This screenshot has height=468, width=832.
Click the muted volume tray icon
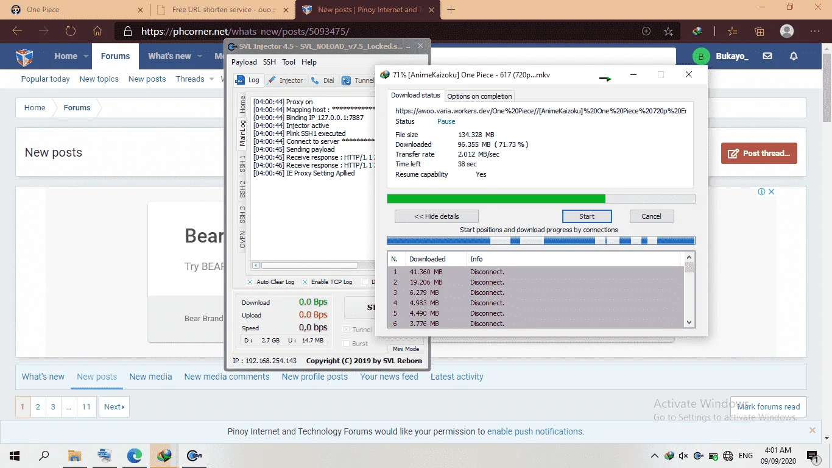pos(683,455)
